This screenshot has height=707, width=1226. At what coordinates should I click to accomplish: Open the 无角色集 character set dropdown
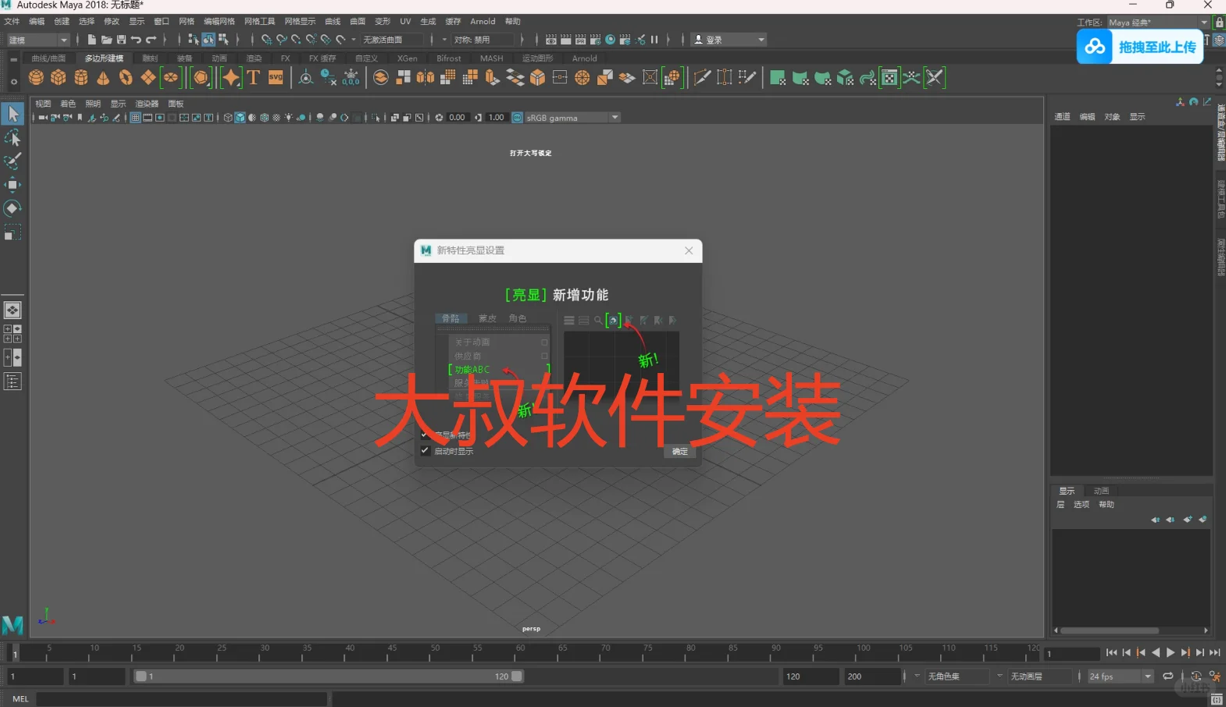[958, 677]
